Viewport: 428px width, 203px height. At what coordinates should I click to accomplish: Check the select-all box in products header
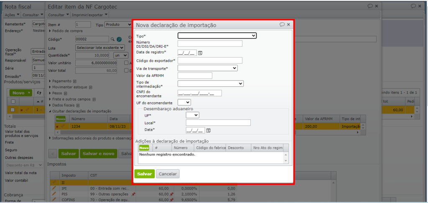13,102
